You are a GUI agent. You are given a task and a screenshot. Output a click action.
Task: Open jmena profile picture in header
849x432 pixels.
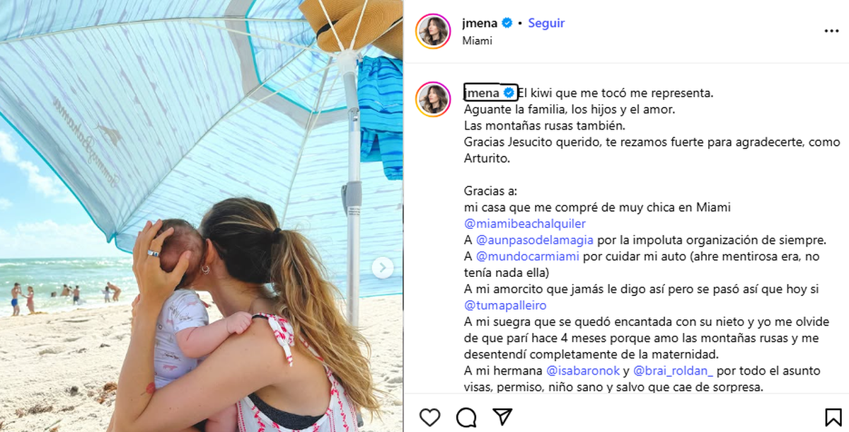[433, 31]
